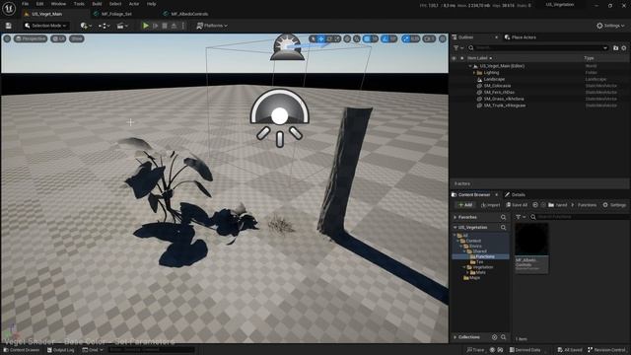Screen dimensions: 631x355
Task: Click the stop simulation button
Action: (x=165, y=26)
